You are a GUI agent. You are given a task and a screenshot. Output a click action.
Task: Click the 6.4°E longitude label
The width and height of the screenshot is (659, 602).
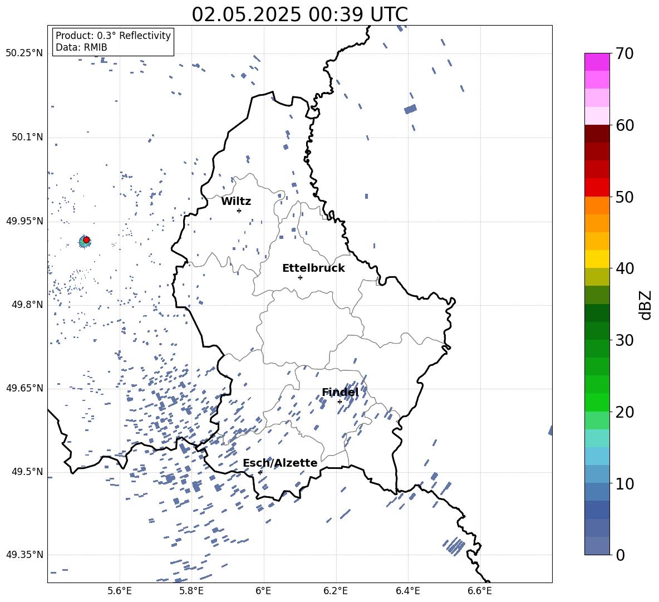coord(407,591)
